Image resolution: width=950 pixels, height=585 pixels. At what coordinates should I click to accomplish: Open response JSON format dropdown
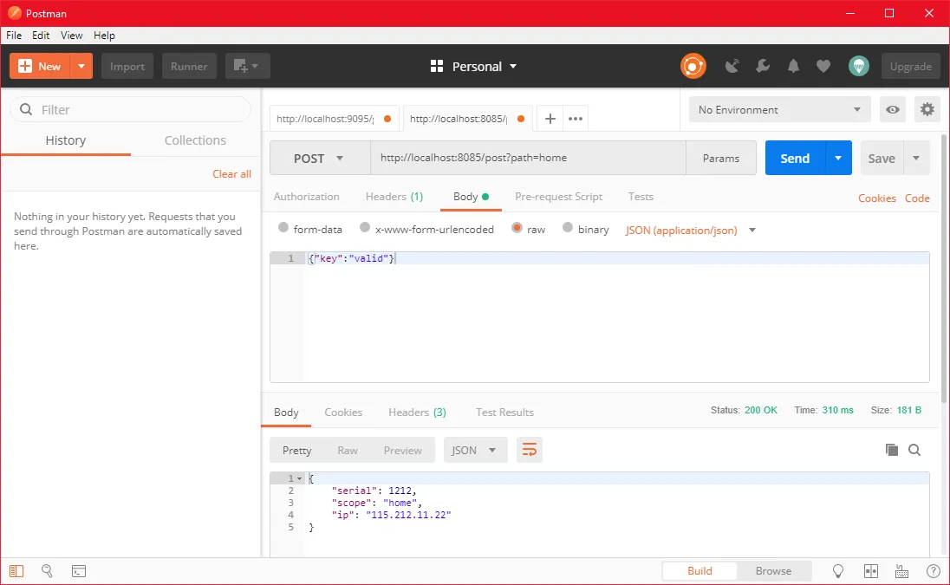tap(475, 450)
